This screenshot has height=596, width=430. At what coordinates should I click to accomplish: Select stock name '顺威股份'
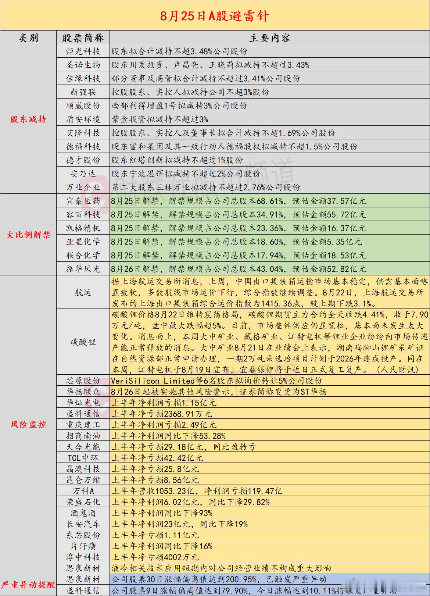(x=83, y=106)
